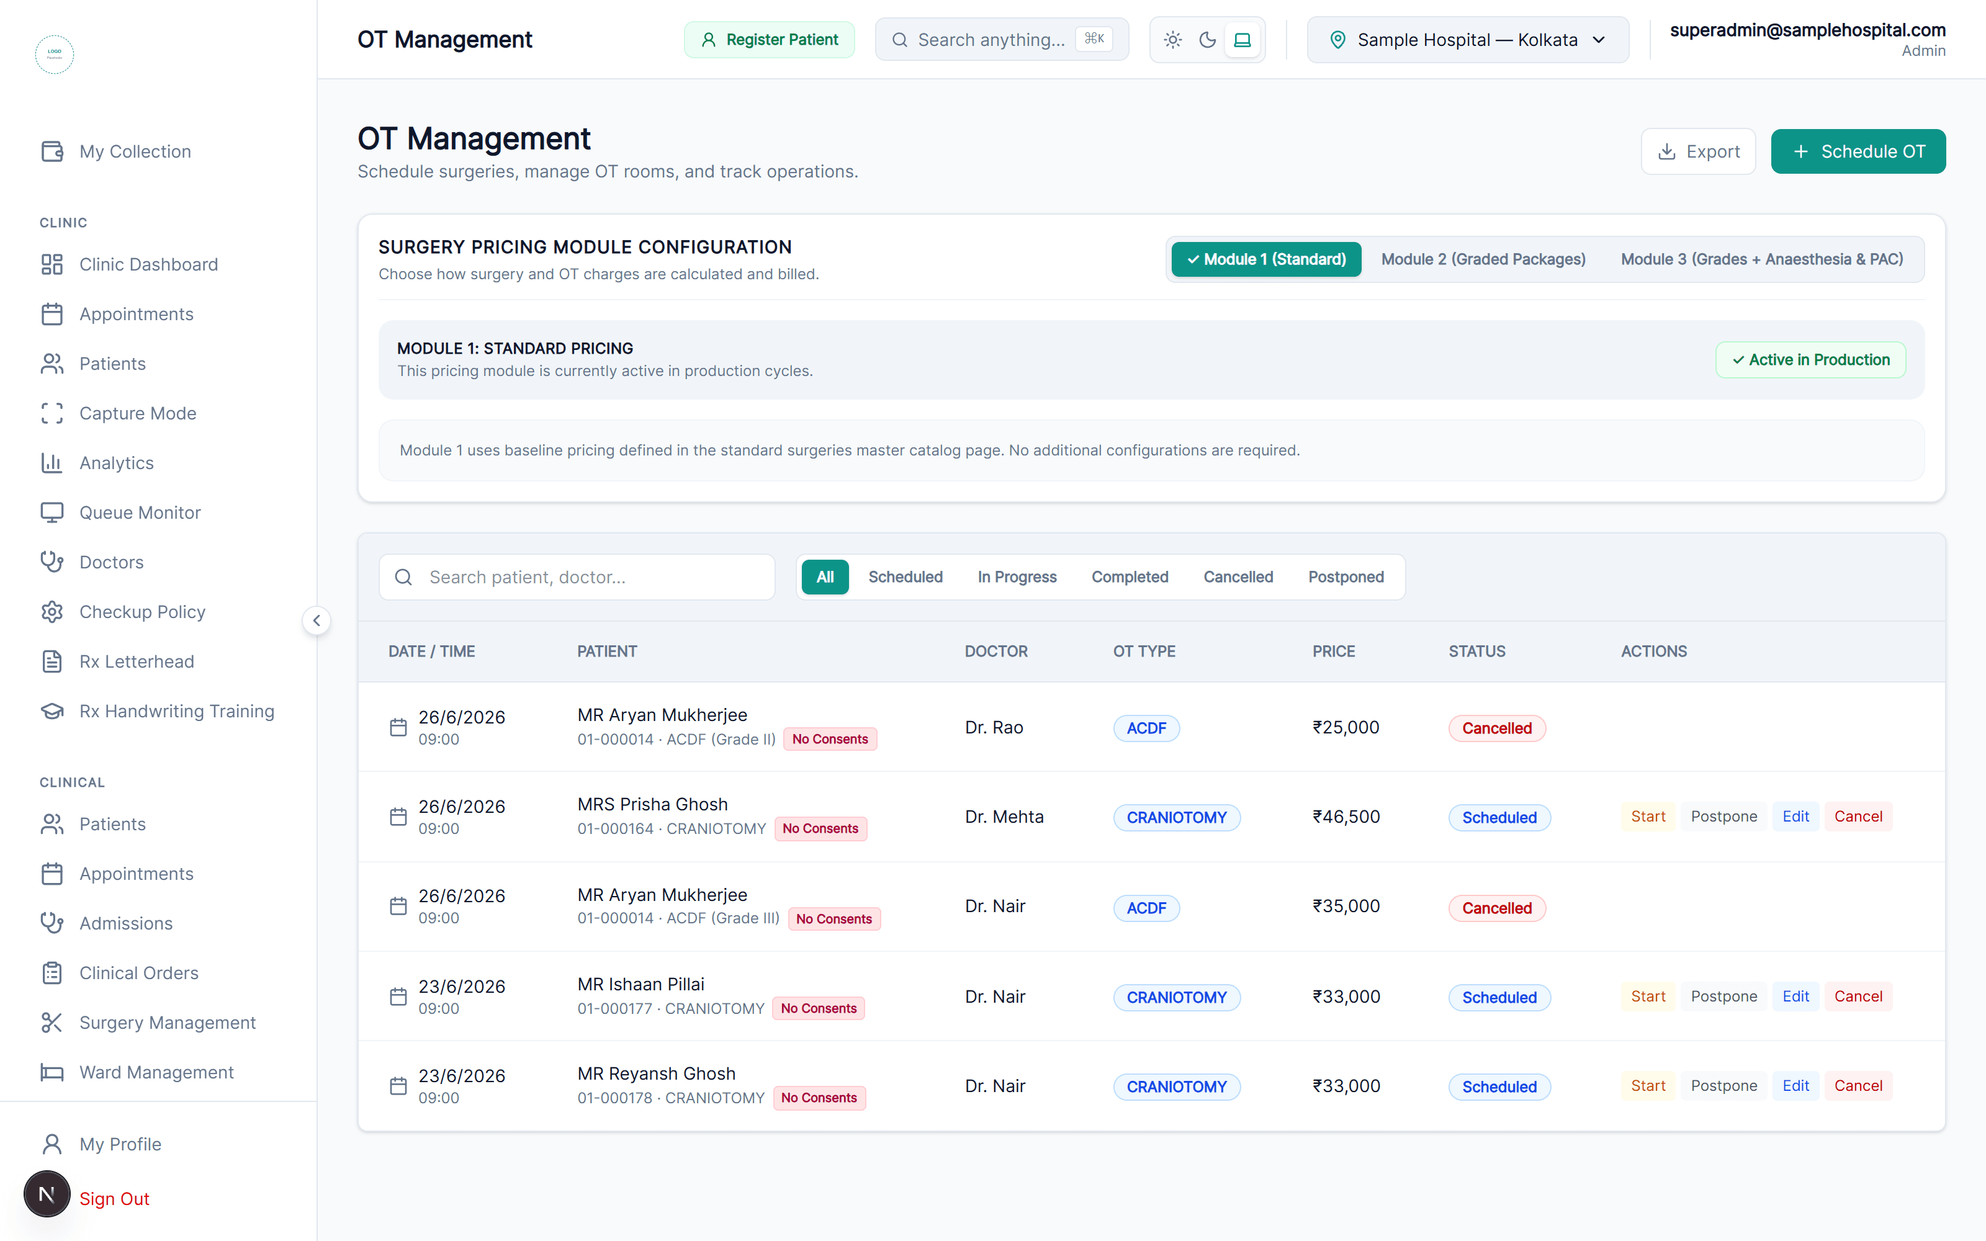Image resolution: width=1986 pixels, height=1241 pixels.
Task: Open My Collection wallet icon
Action: [52, 151]
